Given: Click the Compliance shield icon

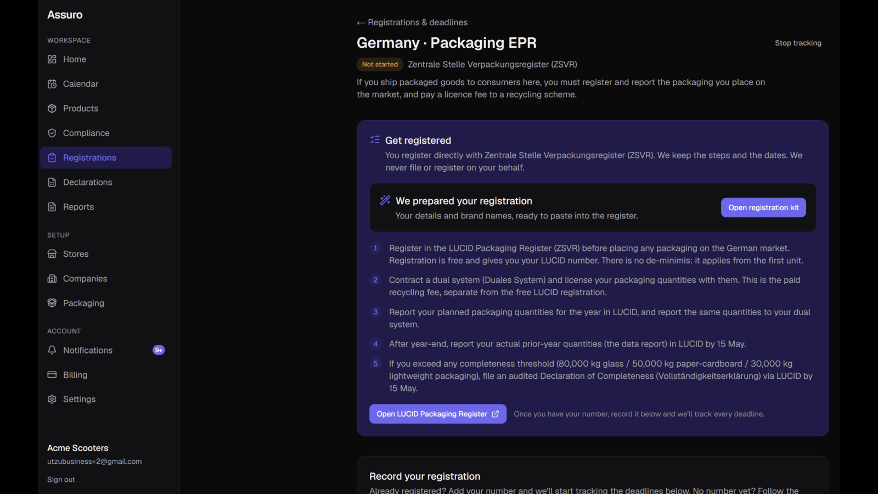Looking at the screenshot, I should [52, 133].
